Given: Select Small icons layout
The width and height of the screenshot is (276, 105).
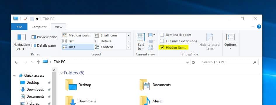Looking at the screenshot, I should (x=106, y=35).
